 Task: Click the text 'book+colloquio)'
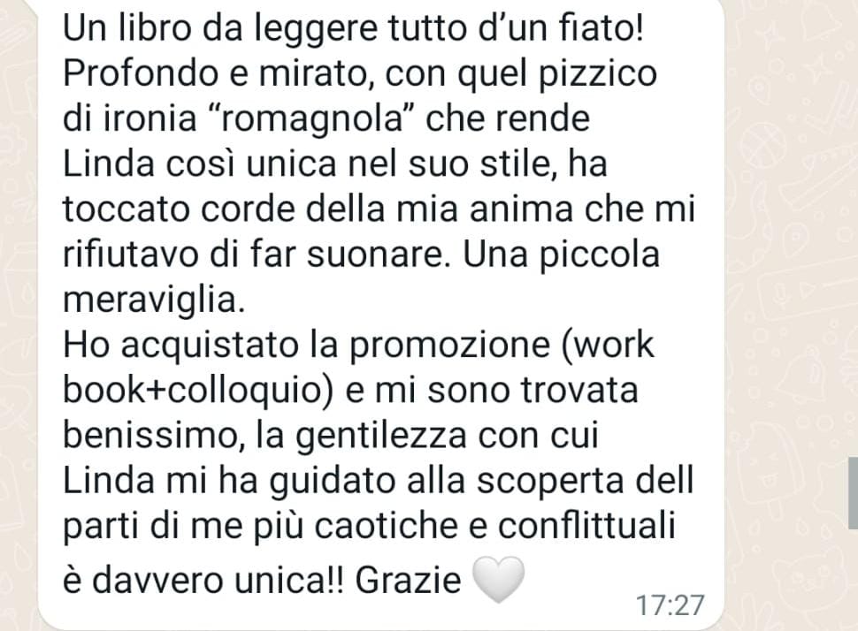(198, 391)
